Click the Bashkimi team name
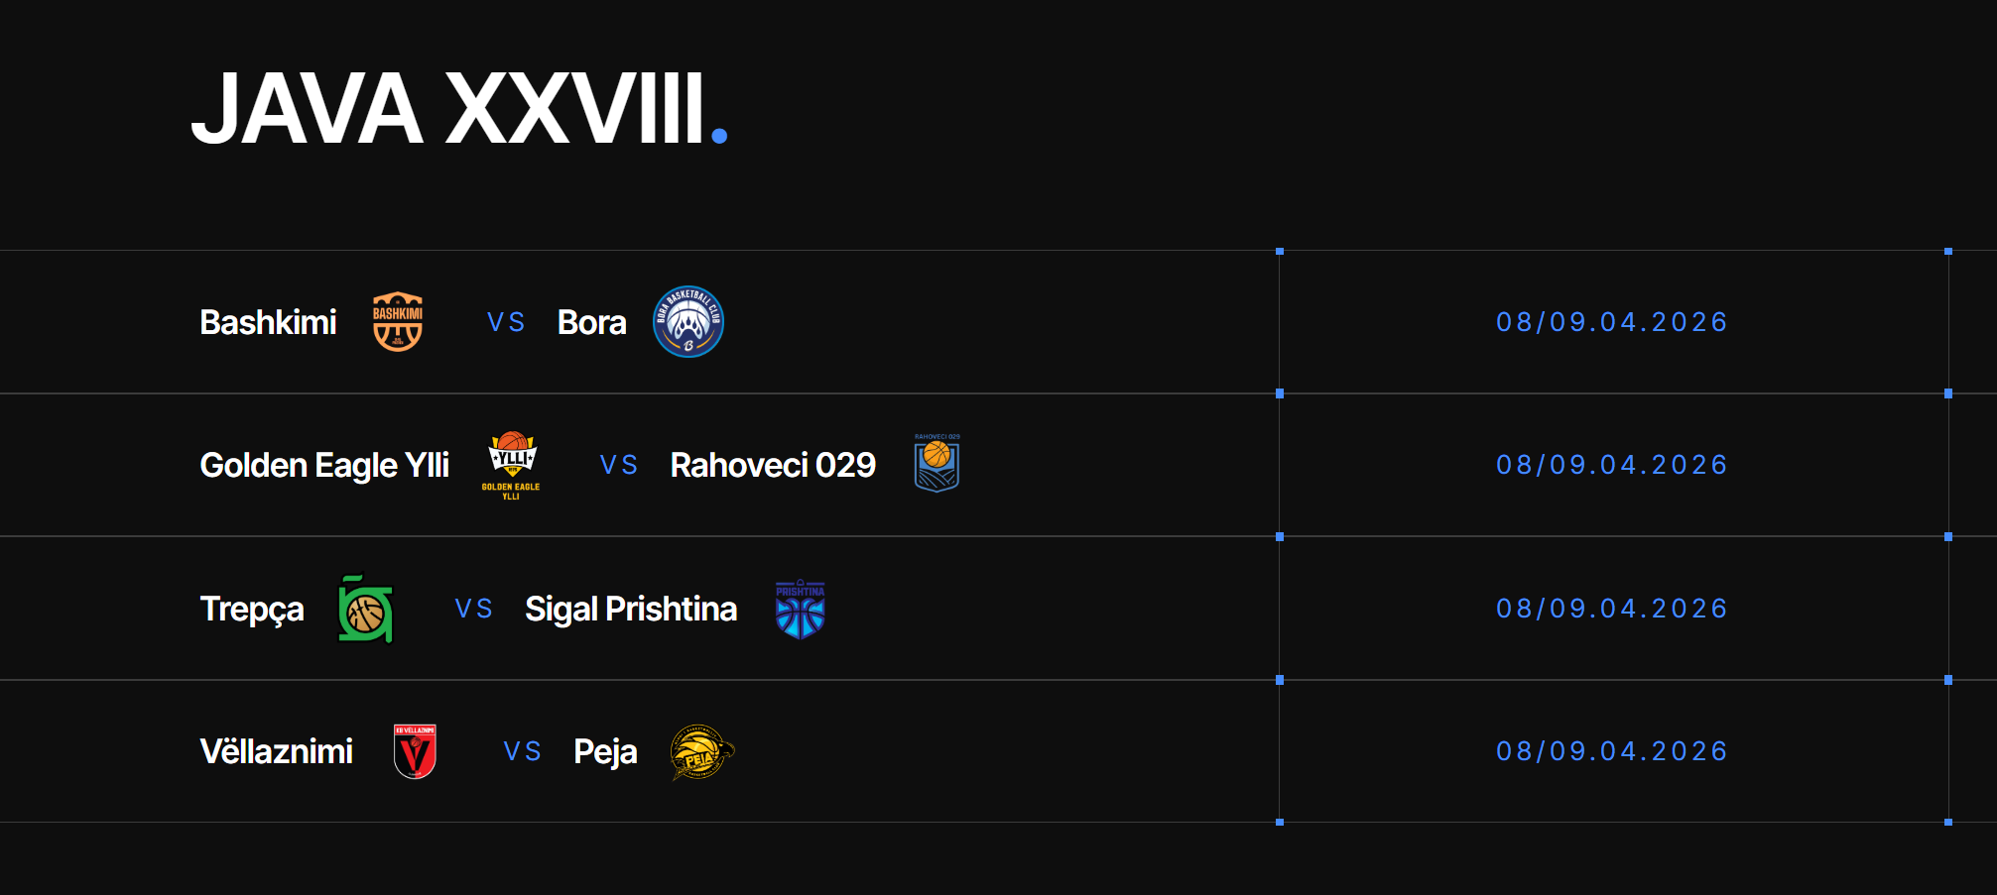 point(268,323)
